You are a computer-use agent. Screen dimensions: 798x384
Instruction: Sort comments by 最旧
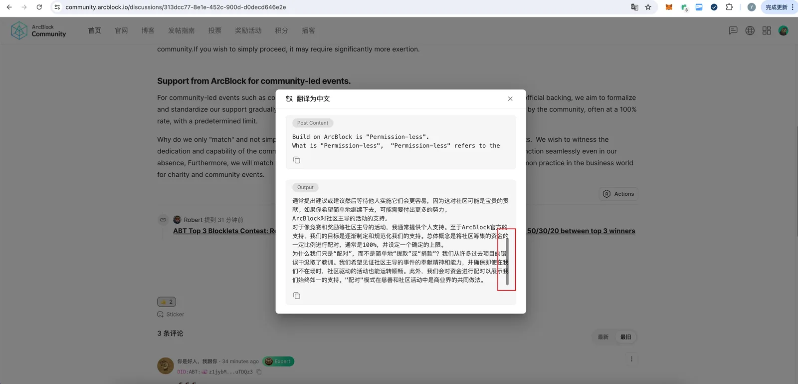click(625, 337)
